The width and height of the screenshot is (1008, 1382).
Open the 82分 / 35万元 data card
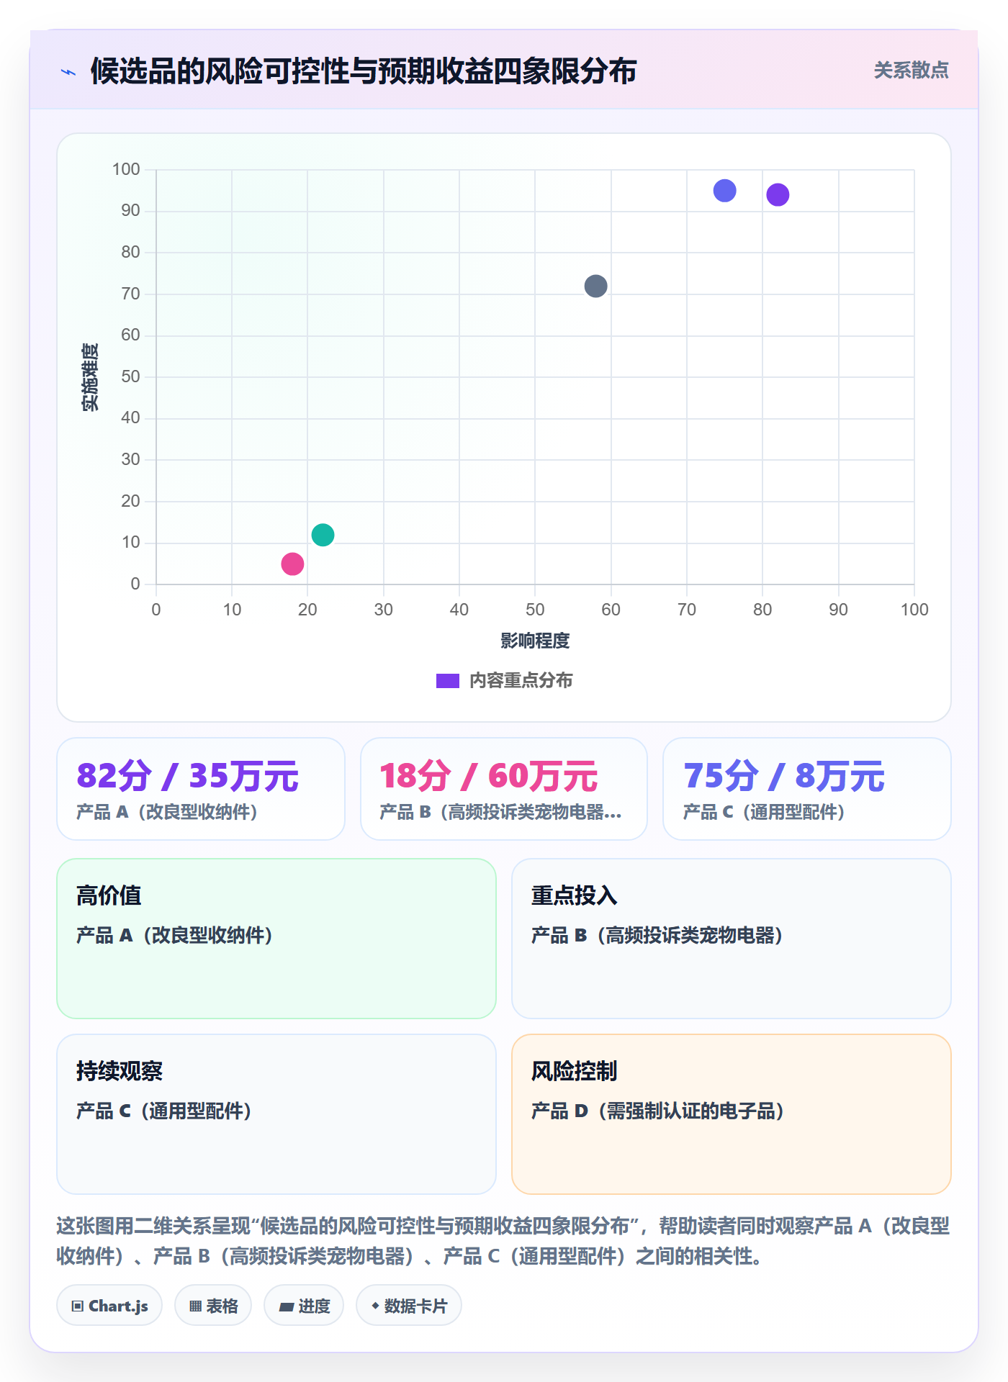click(x=201, y=789)
